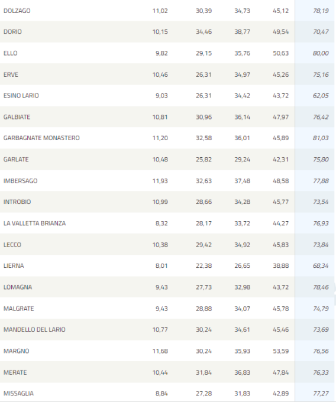This screenshot has width=336, height=402.
Task: Click INTROBIO's value 10,99
Action: (160, 202)
